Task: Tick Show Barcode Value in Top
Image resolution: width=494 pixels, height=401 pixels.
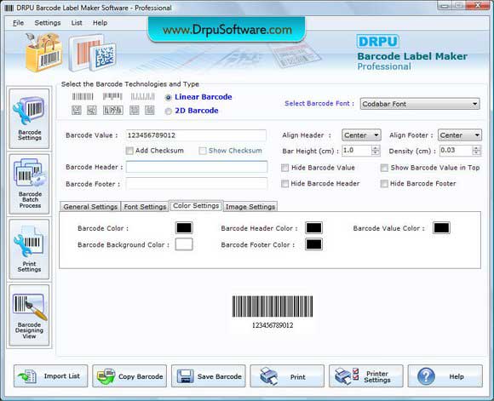Action: click(384, 168)
